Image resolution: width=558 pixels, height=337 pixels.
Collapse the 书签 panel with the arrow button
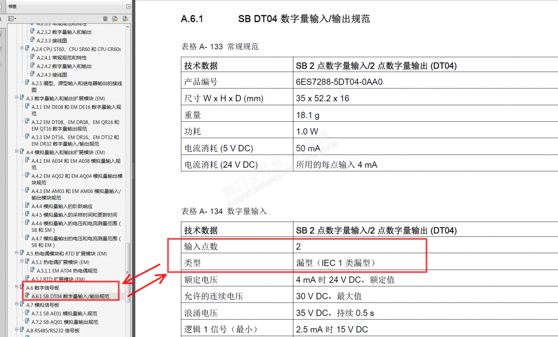129,6
